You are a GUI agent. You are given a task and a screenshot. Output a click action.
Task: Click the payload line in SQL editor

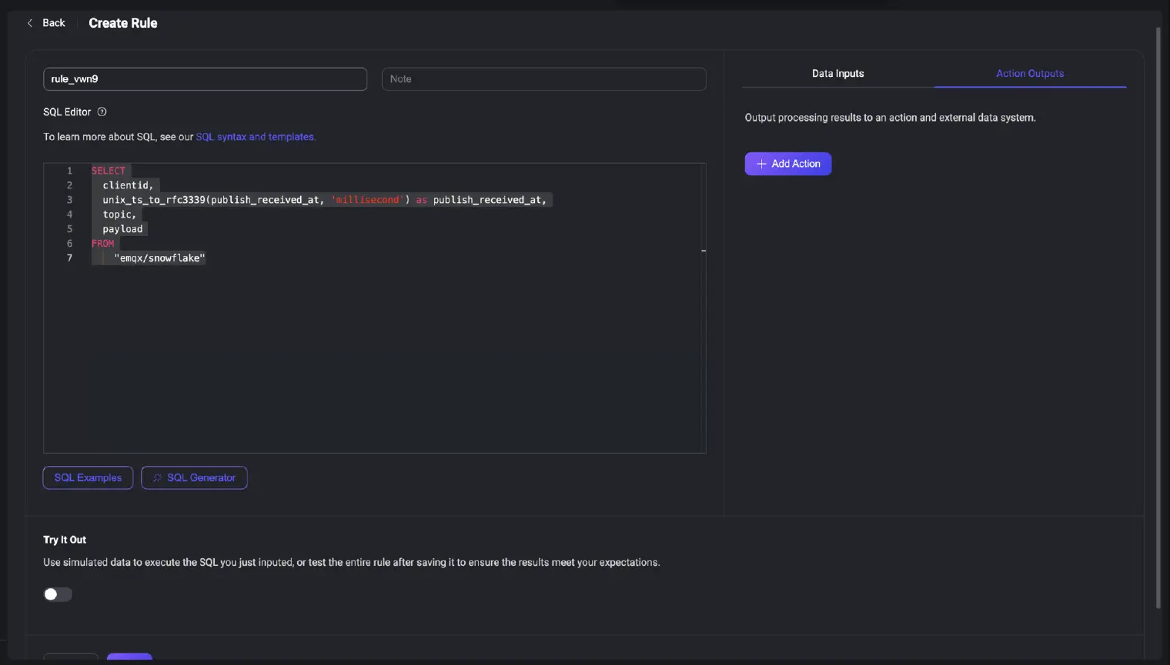123,229
